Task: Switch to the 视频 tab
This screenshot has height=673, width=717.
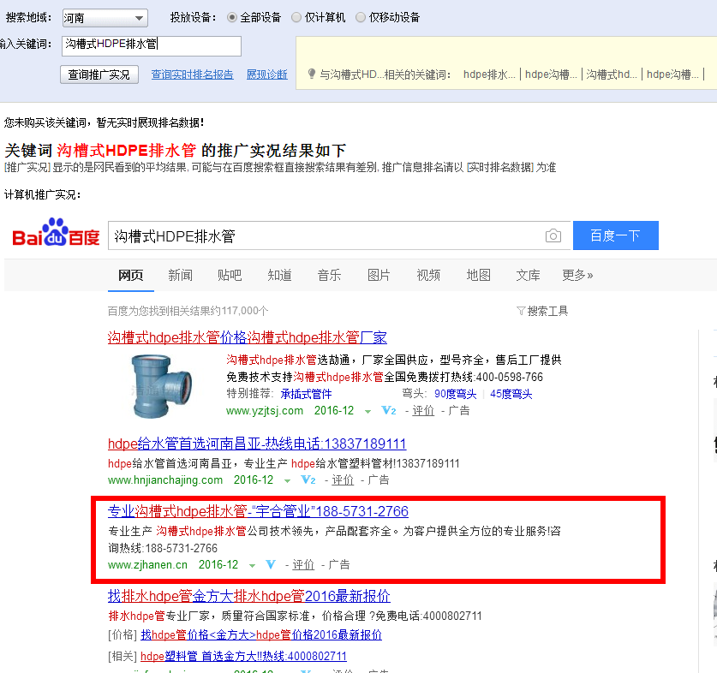Action: tap(428, 275)
